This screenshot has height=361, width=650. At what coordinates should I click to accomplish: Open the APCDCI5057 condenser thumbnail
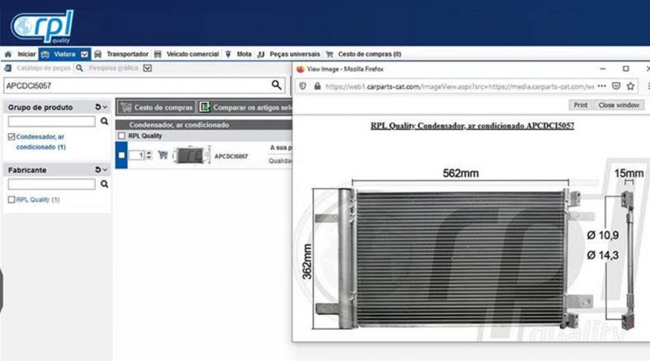[x=192, y=155]
